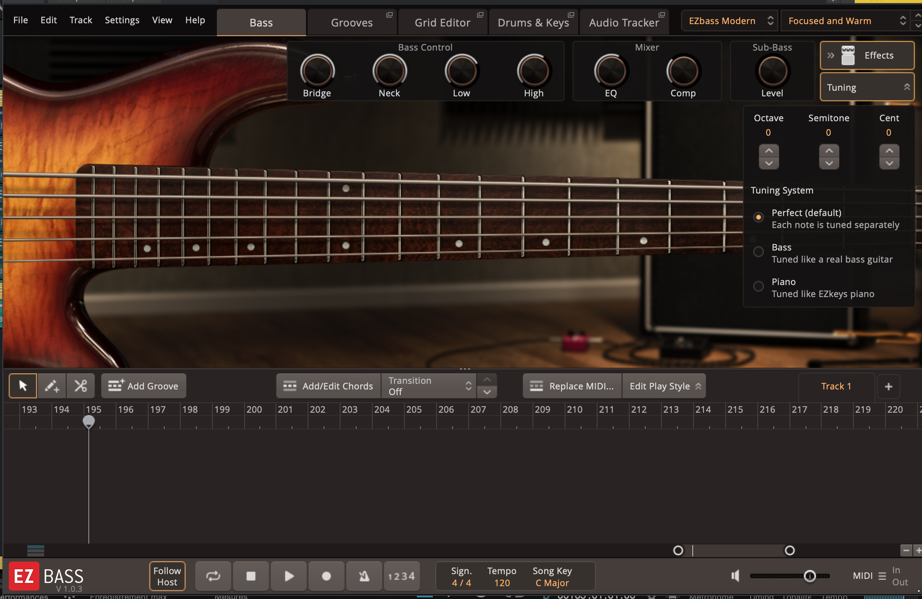
Task: Select the arrow selection tool
Action: tap(22, 386)
